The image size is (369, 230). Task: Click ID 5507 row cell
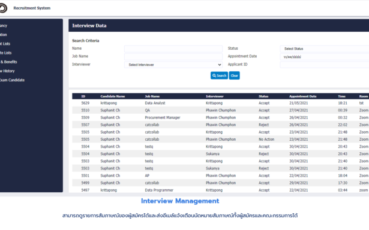pos(85,125)
